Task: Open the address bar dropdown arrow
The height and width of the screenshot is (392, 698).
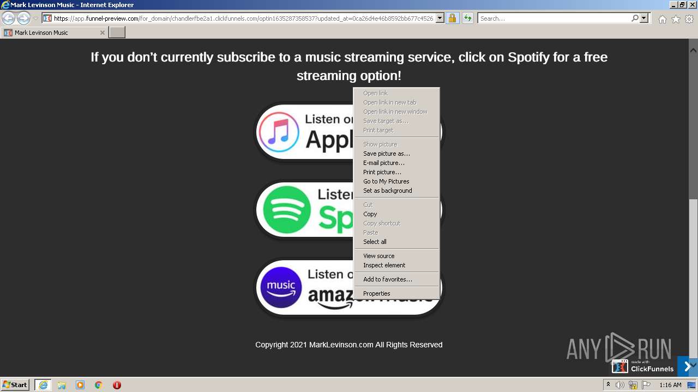Action: (440, 18)
